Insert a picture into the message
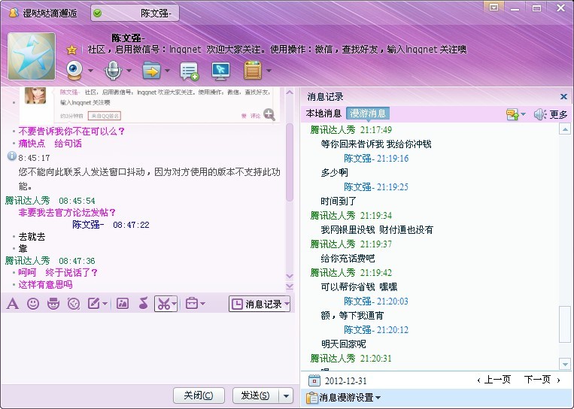 pyautogui.click(x=123, y=304)
